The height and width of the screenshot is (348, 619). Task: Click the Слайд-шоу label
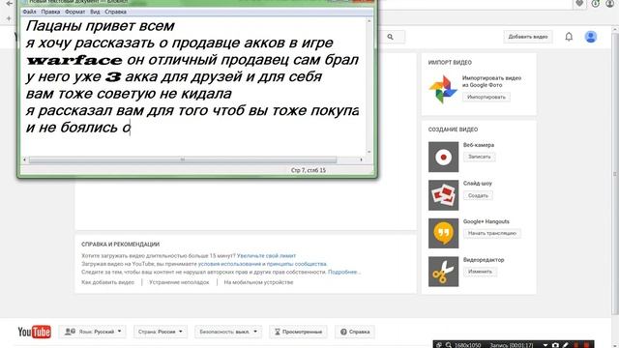pos(477,184)
